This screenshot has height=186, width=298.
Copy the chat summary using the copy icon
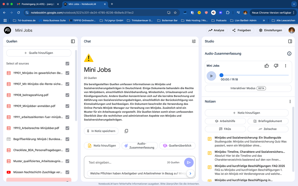(126, 131)
